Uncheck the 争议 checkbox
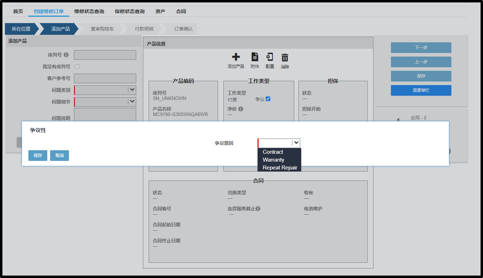The width and height of the screenshot is (483, 278). click(x=268, y=99)
